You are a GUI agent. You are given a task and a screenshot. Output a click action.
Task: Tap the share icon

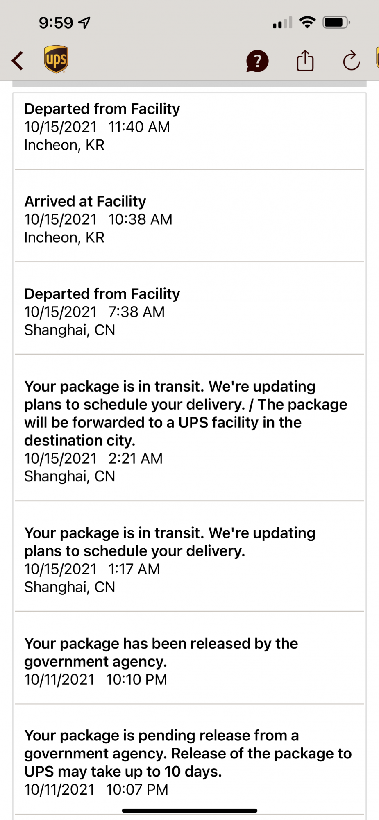[x=305, y=61]
